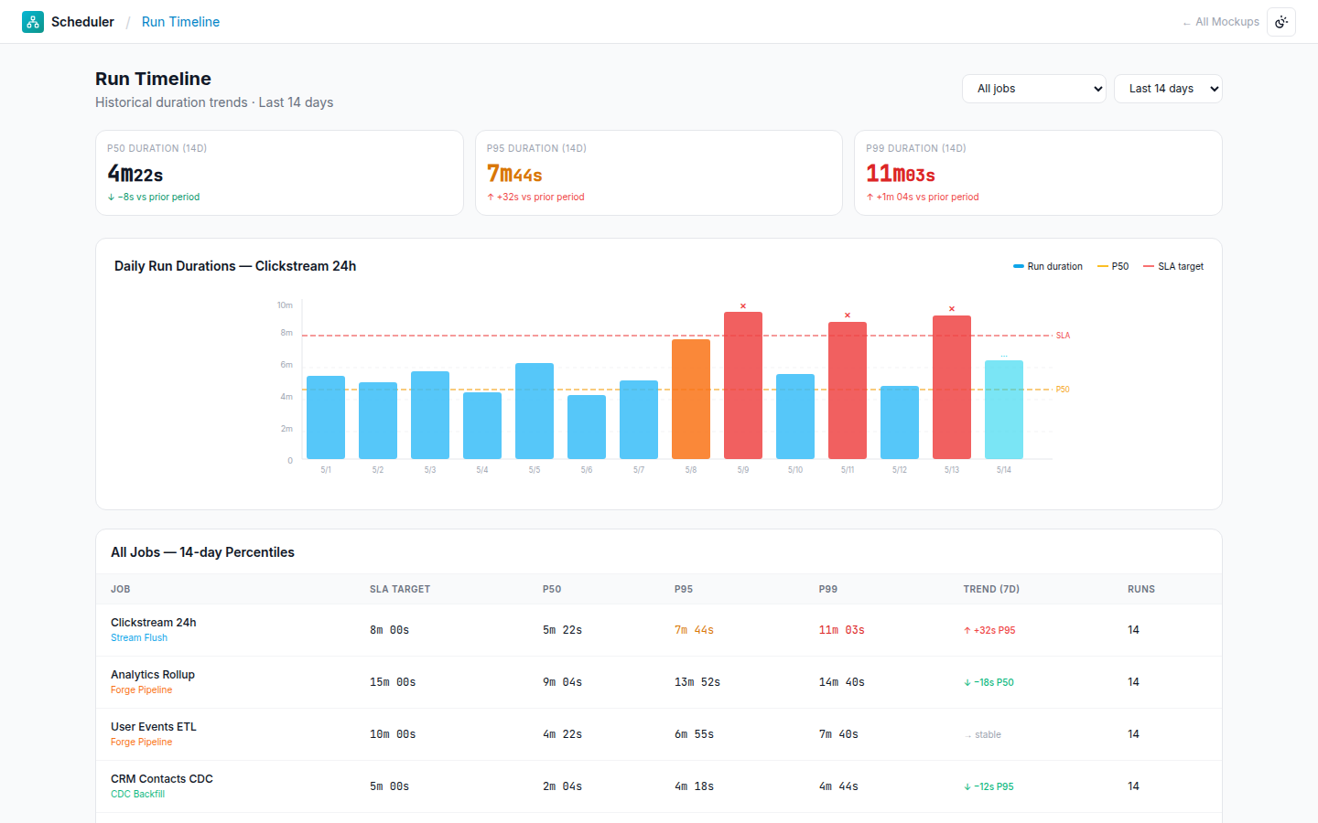Click the 5/5 bar in the chart
The image size is (1318, 823).
pos(535,411)
